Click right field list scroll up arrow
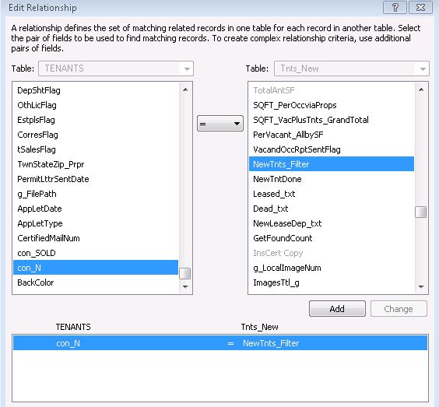Screen dimensions: 439x407 point(421,89)
